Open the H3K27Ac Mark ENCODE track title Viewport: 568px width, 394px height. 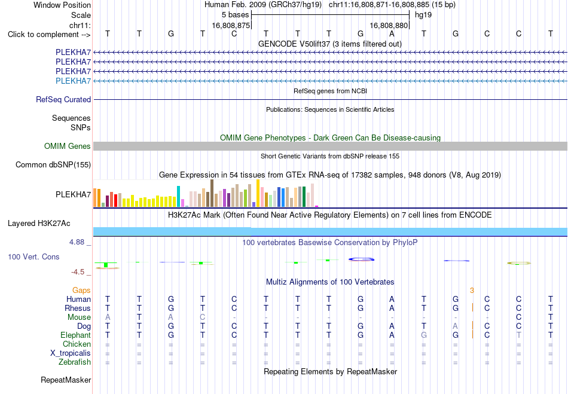(x=330, y=215)
